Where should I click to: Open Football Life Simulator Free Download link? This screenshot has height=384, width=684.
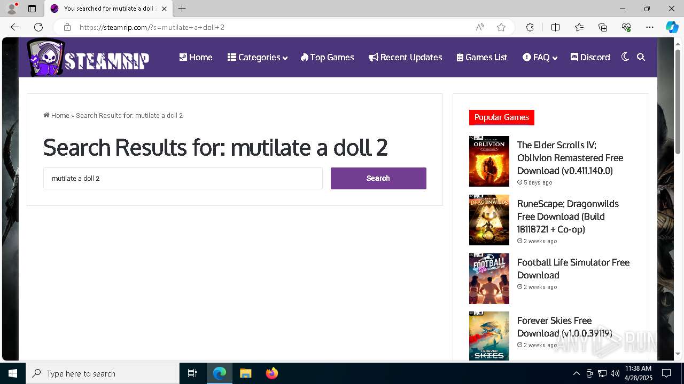click(573, 269)
